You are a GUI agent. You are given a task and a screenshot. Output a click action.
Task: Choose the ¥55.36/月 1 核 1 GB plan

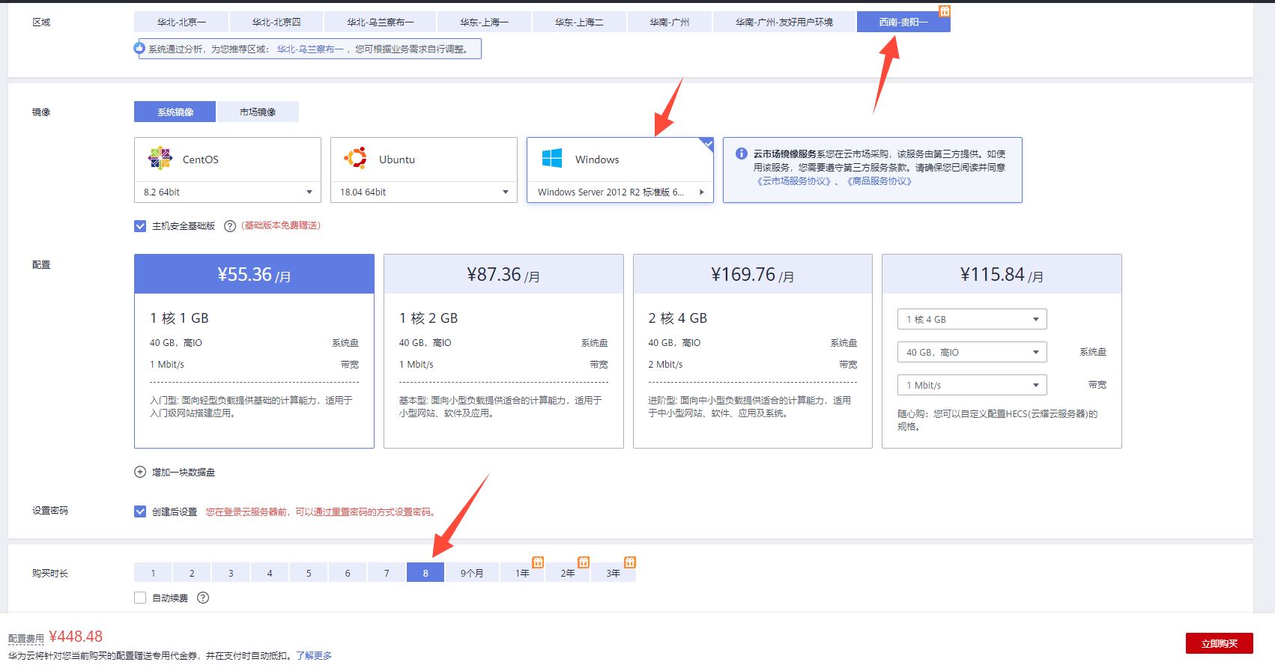tap(254, 351)
